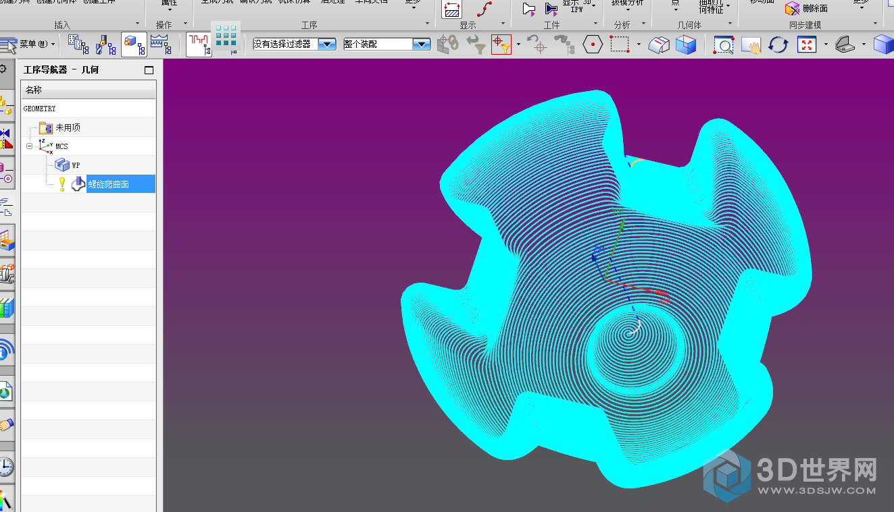Activate the Rotate view icon
Screen dimensions: 894x512
click(x=779, y=45)
